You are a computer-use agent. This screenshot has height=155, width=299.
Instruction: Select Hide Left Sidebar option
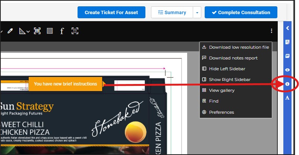236,69
